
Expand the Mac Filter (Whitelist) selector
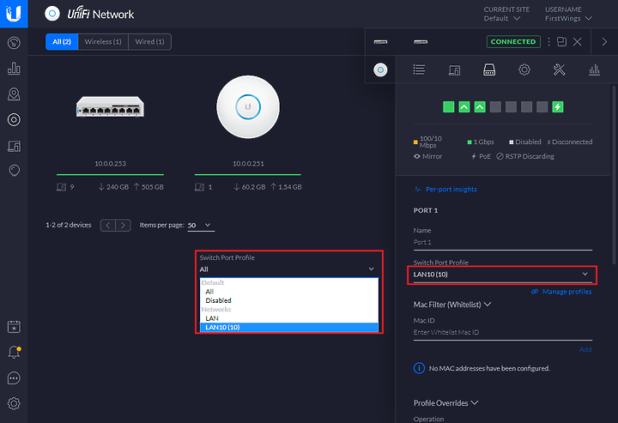[x=452, y=305]
